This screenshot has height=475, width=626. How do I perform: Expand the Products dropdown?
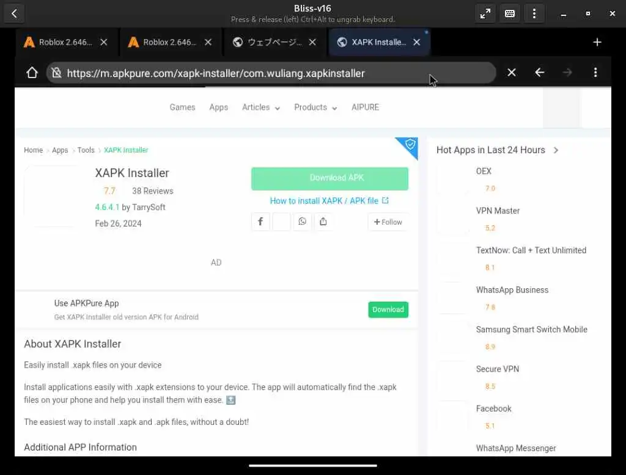(315, 107)
